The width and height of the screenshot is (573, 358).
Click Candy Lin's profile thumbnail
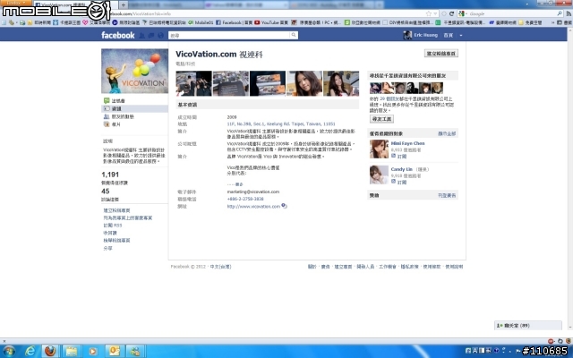pos(379,175)
